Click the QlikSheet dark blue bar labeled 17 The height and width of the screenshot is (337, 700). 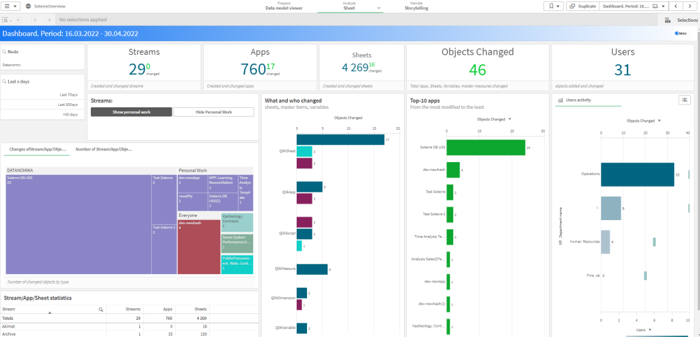(x=340, y=139)
